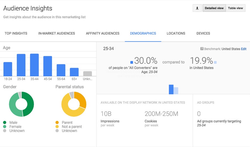Select the 18-24 age bar
The height and width of the screenshot is (147, 250).
coord(8,69)
